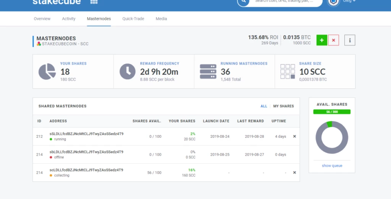Click the 0.0135 BTC value

click(297, 37)
